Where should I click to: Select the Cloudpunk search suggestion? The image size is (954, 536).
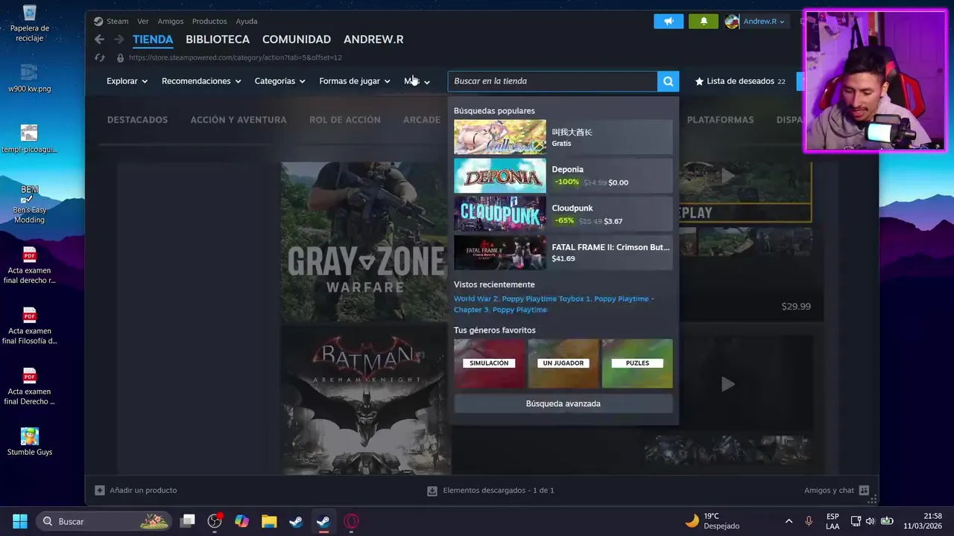563,214
